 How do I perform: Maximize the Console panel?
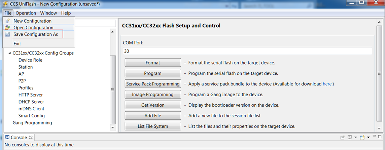tap(380, 137)
